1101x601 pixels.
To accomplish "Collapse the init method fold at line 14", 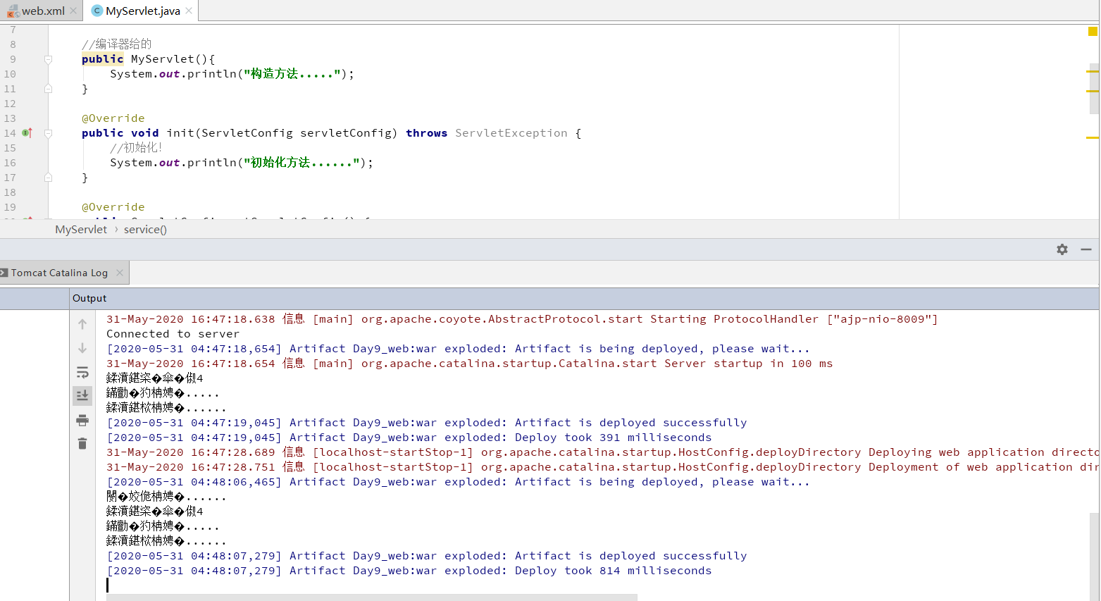I will [x=48, y=133].
